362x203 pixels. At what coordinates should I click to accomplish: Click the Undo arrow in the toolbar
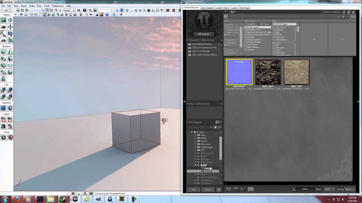33,10
